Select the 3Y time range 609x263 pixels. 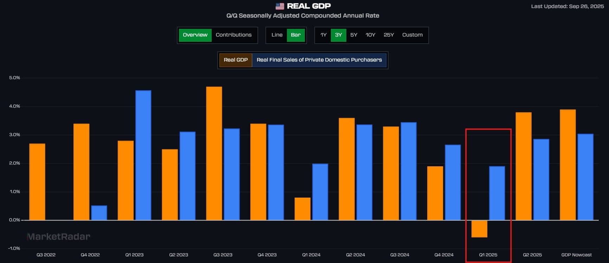[338, 35]
